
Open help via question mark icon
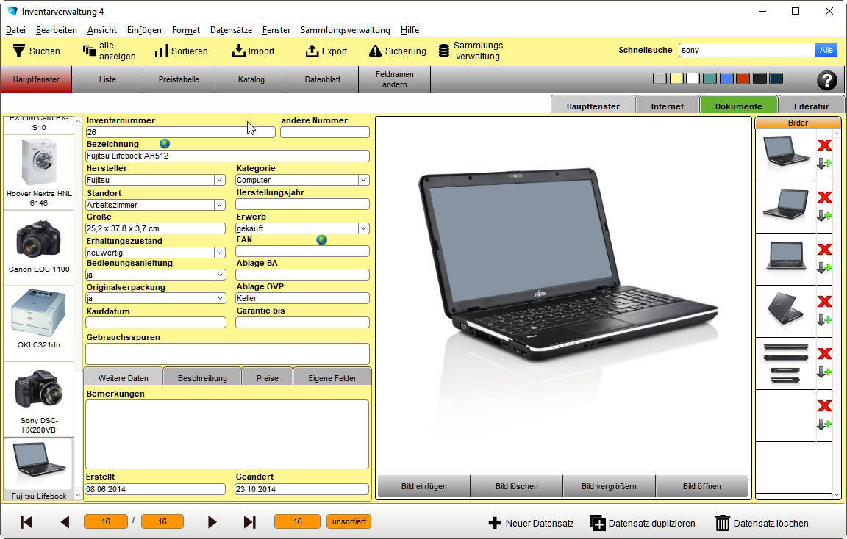pyautogui.click(x=826, y=80)
